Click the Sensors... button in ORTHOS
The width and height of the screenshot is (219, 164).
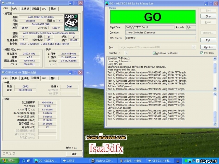(208, 33)
